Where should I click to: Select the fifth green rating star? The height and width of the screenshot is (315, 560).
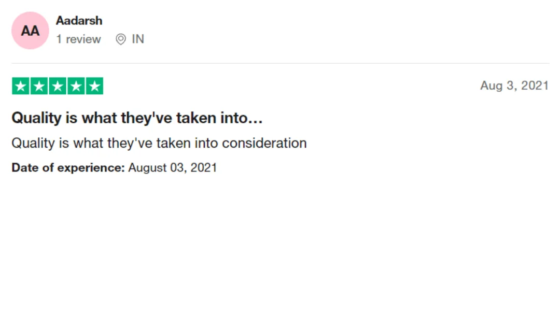coord(95,86)
